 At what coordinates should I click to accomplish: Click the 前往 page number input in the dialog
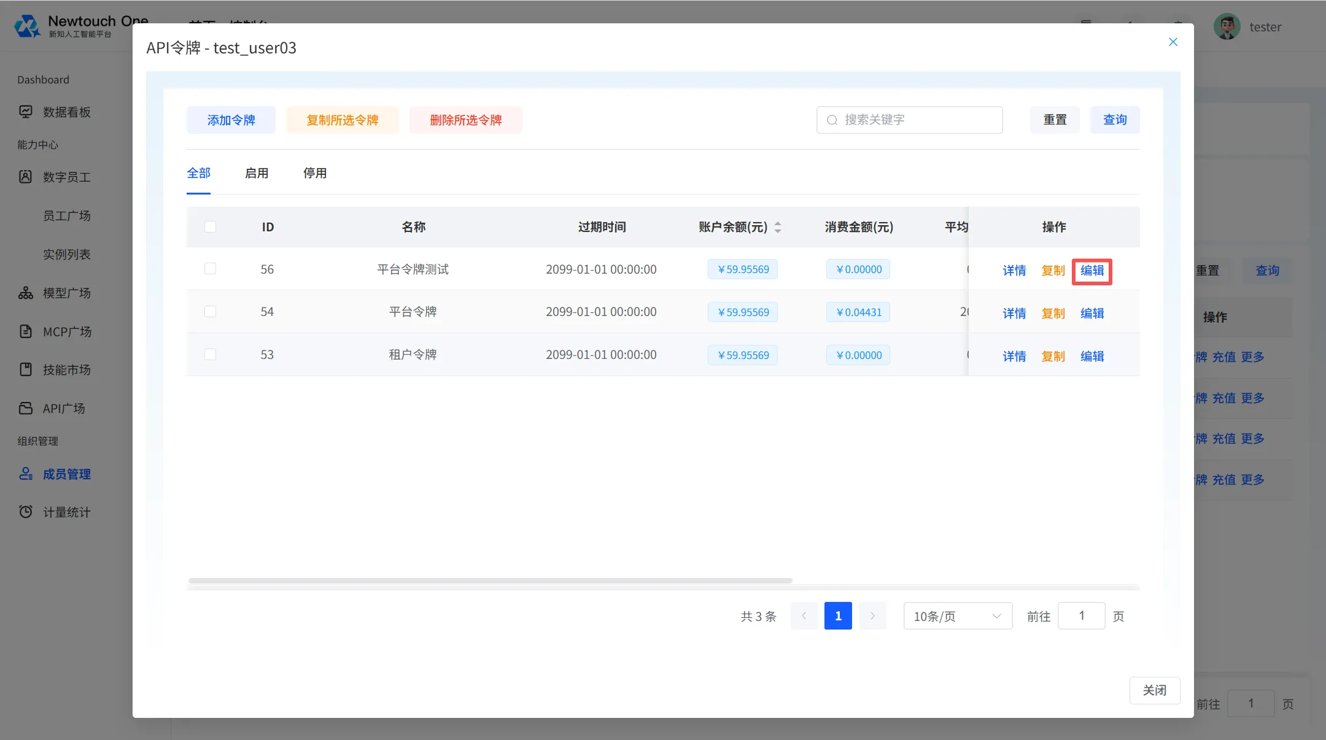1082,616
